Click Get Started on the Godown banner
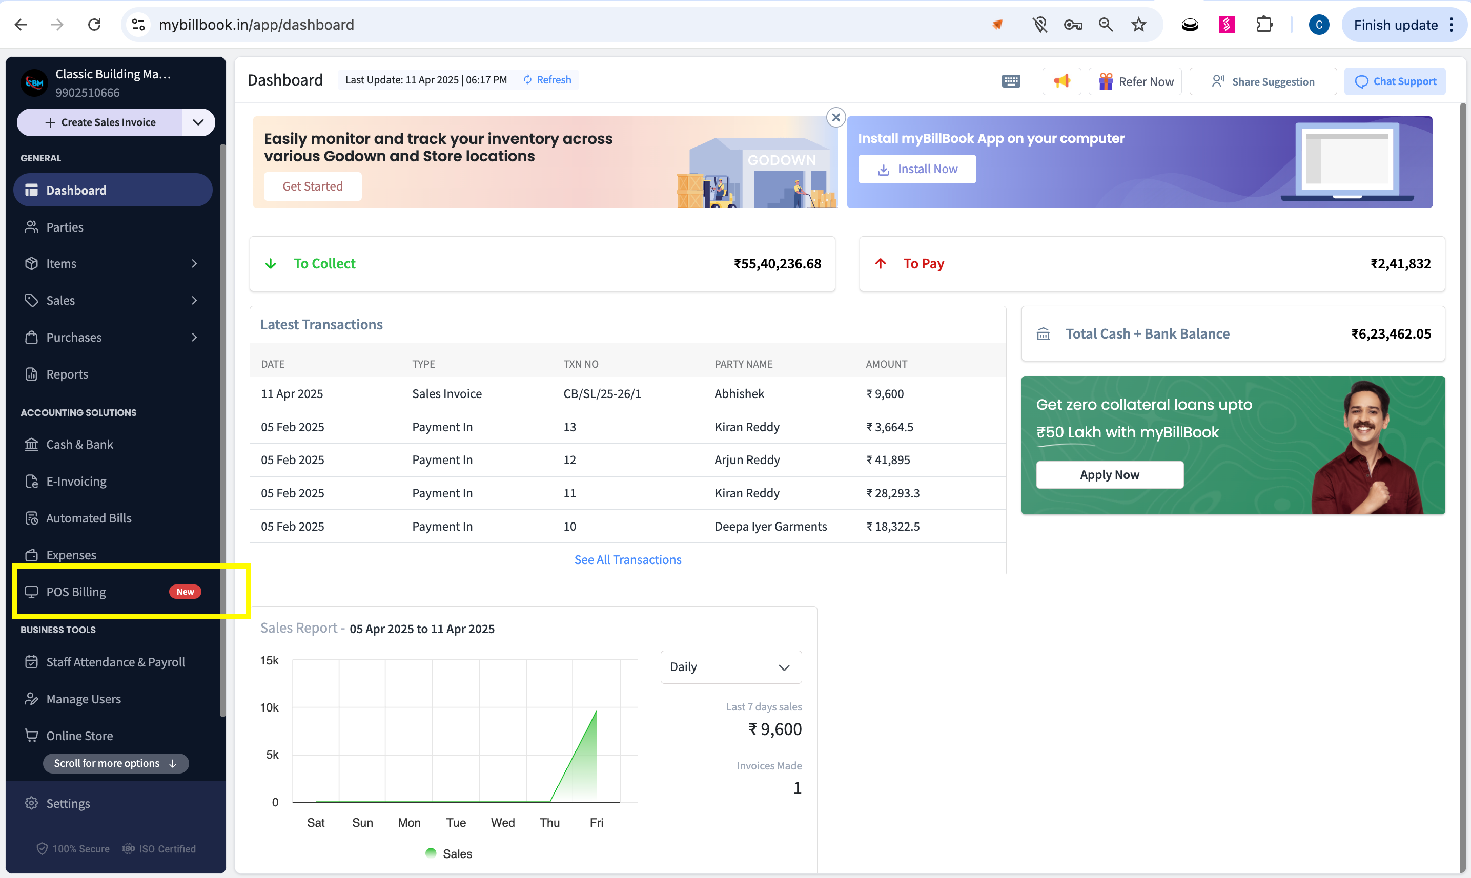 click(313, 186)
